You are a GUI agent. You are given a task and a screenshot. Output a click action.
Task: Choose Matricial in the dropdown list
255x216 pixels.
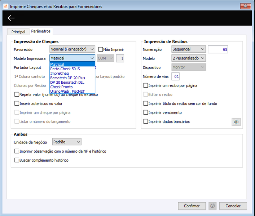point(72,64)
